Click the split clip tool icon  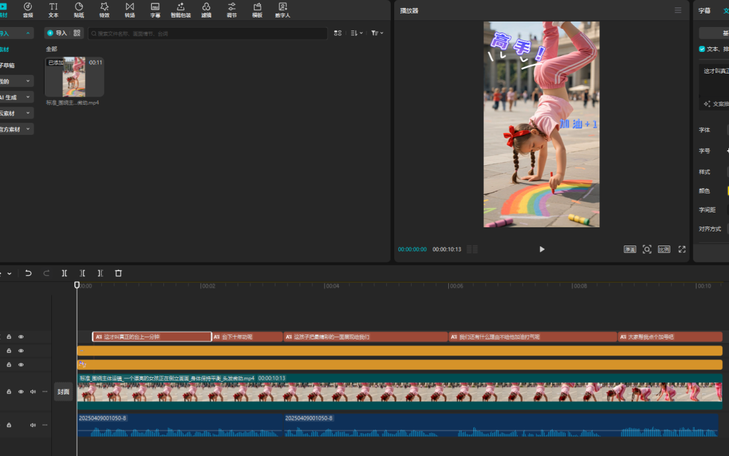pos(64,273)
